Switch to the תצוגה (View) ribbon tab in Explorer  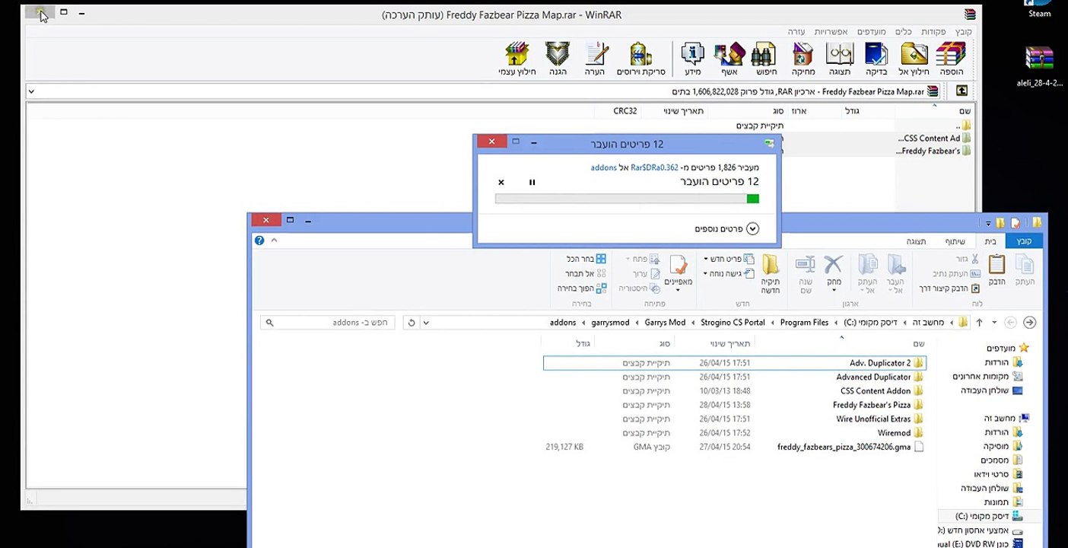tap(916, 241)
